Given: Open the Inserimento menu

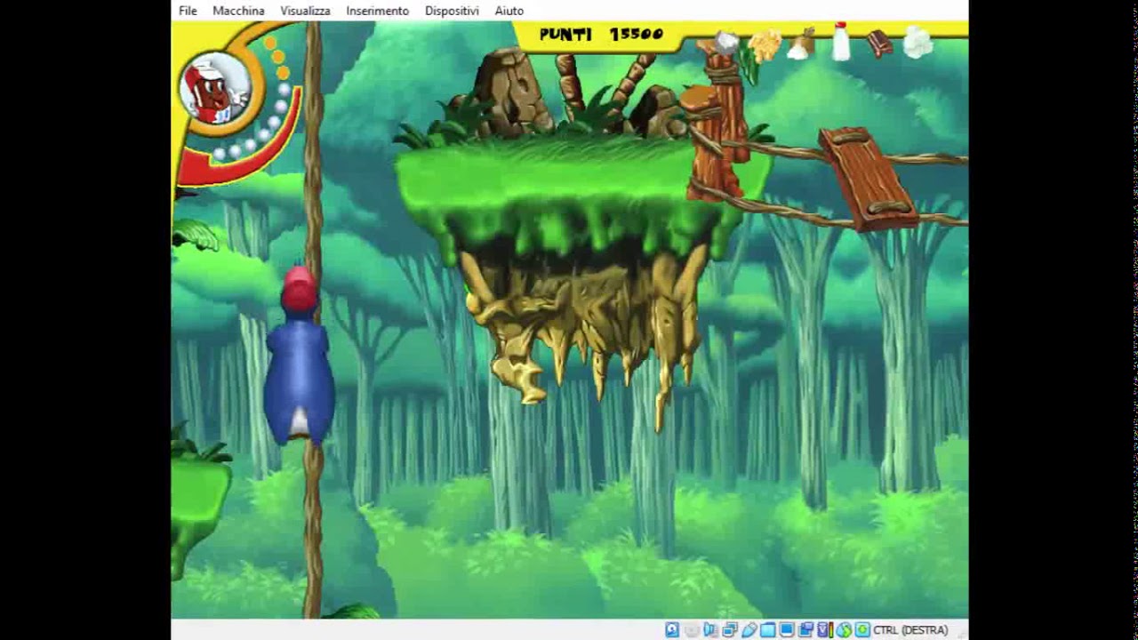Looking at the screenshot, I should coord(378,11).
